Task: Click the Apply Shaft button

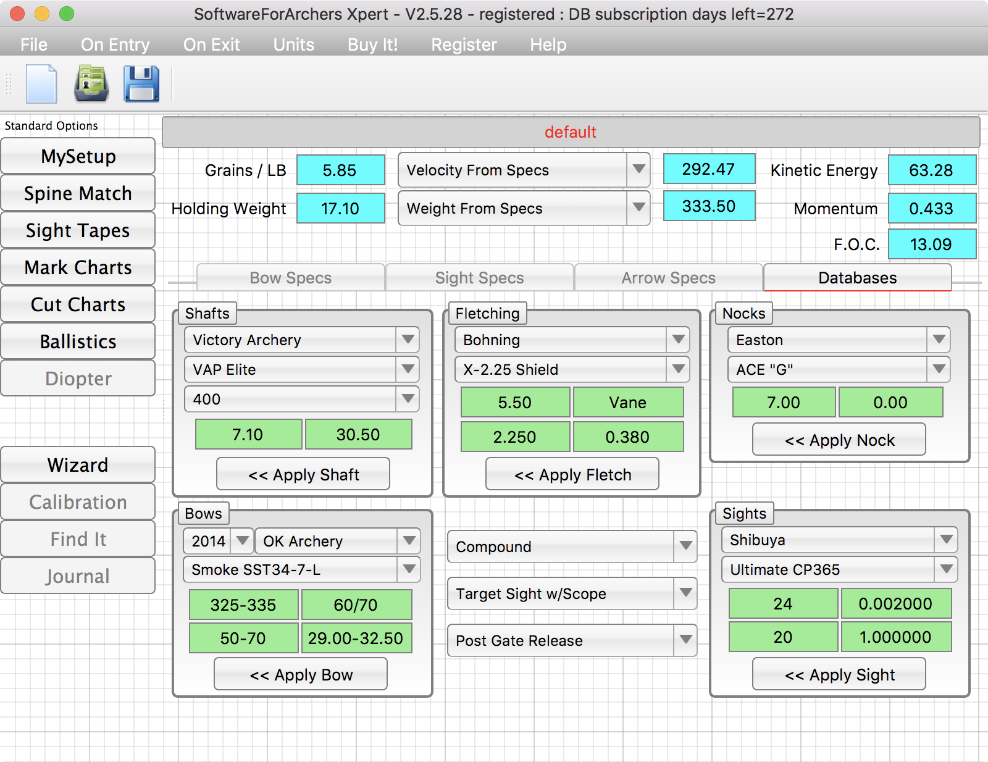Action: [303, 474]
